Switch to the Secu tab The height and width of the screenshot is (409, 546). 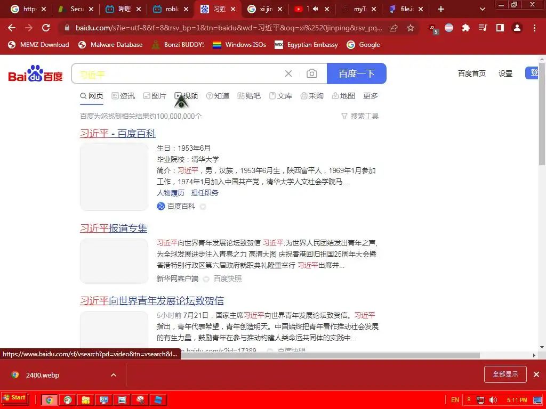(76, 9)
